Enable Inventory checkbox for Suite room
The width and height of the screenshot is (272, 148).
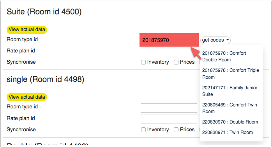(143, 62)
